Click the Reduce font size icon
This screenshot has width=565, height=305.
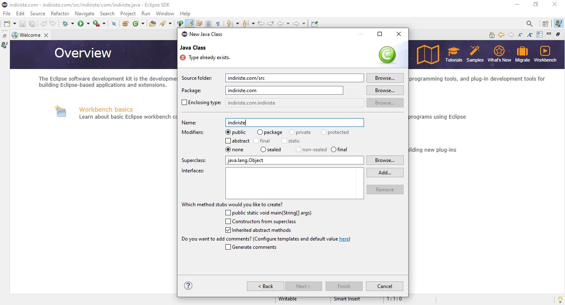coord(520,35)
